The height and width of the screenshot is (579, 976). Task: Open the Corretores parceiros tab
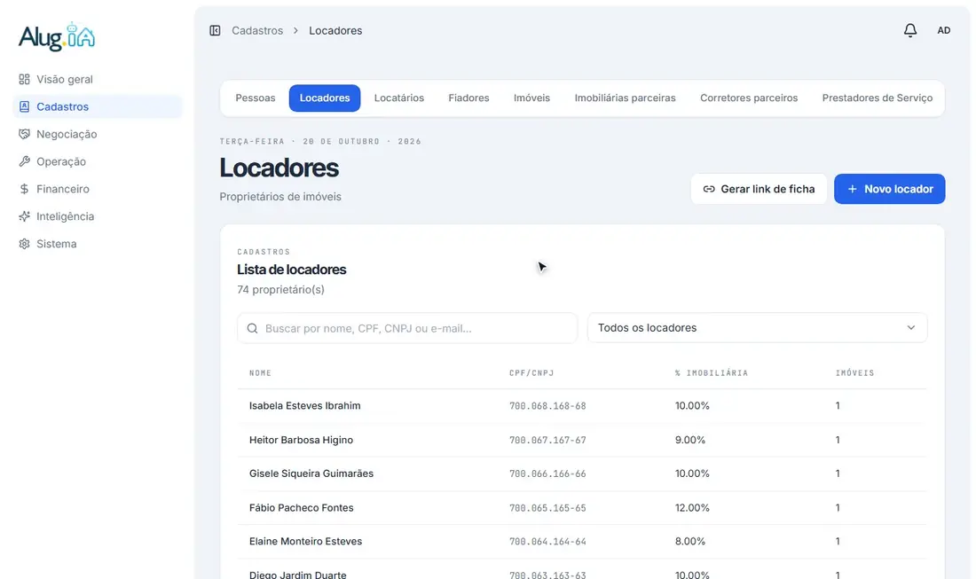click(749, 98)
